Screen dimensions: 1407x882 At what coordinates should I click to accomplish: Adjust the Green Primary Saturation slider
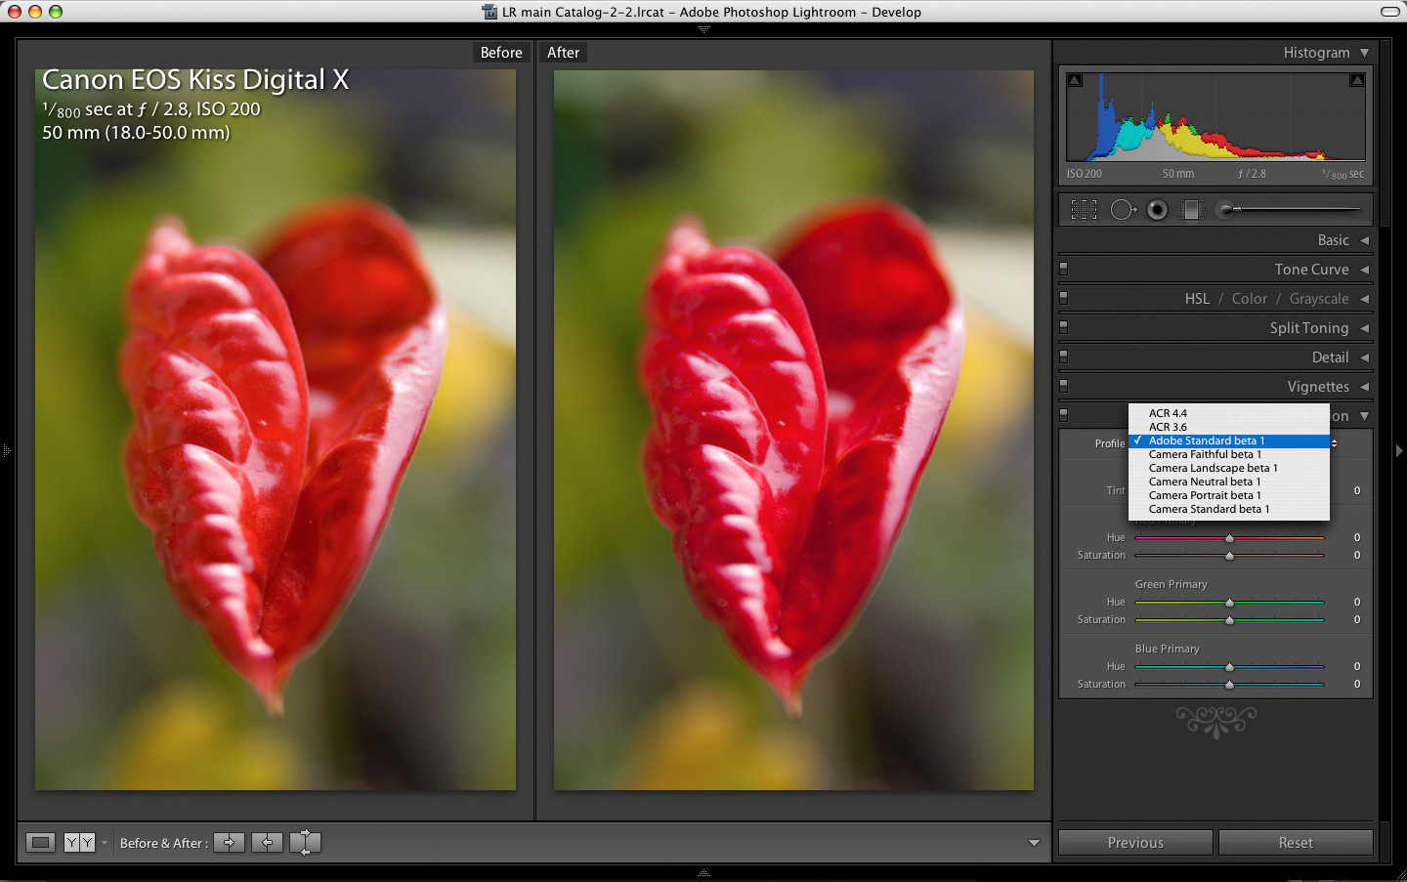pos(1229,620)
